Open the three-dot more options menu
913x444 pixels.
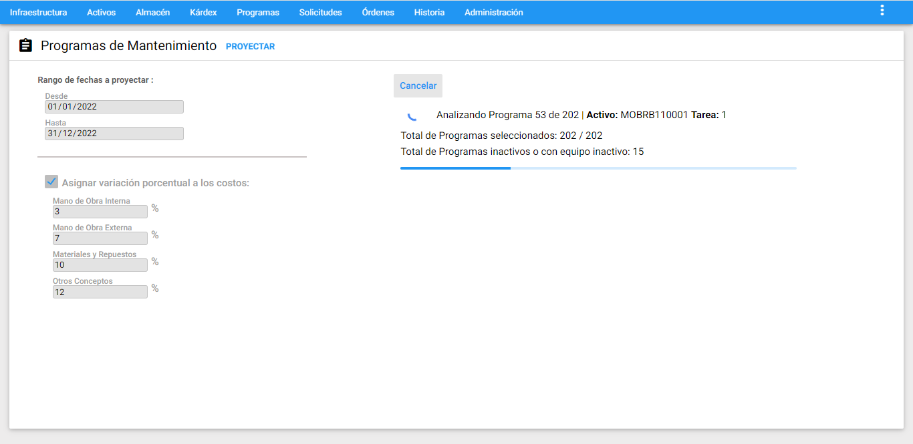882,10
